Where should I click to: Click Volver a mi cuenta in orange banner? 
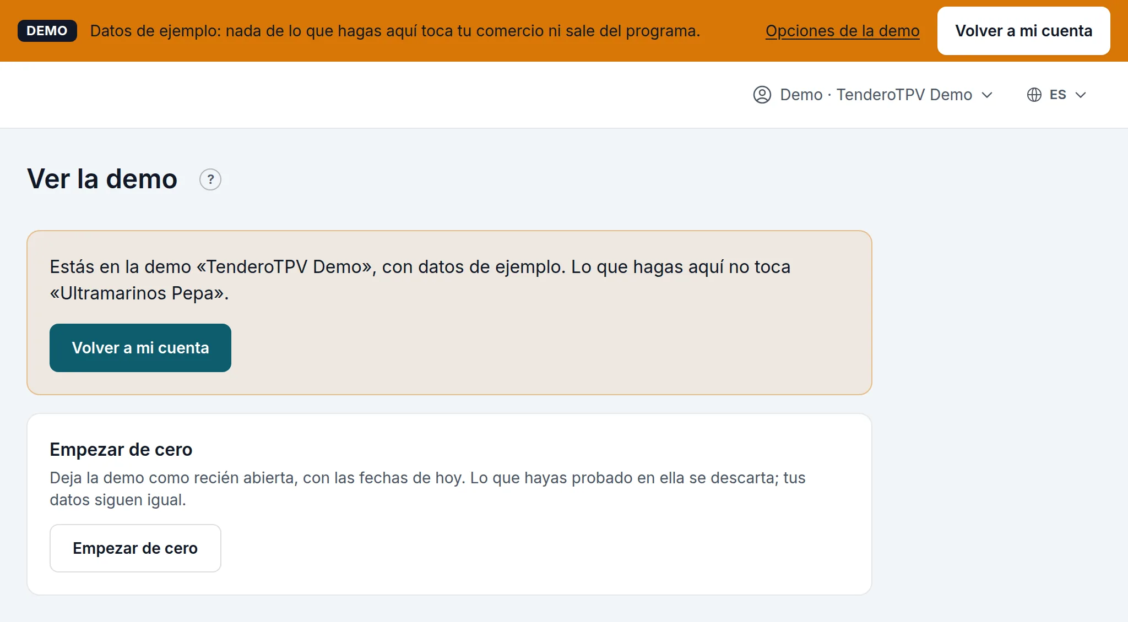click(x=1023, y=31)
